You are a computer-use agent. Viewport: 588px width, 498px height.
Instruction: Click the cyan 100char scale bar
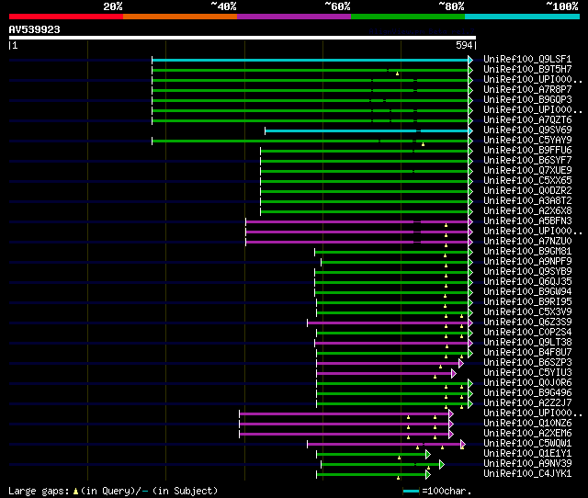pyautogui.click(x=411, y=491)
